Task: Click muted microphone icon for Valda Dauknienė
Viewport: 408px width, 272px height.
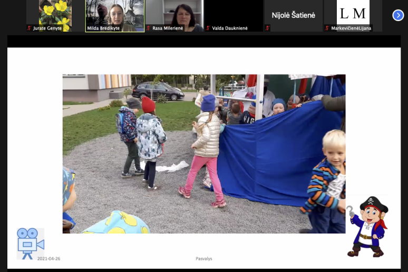Action: 208,28
